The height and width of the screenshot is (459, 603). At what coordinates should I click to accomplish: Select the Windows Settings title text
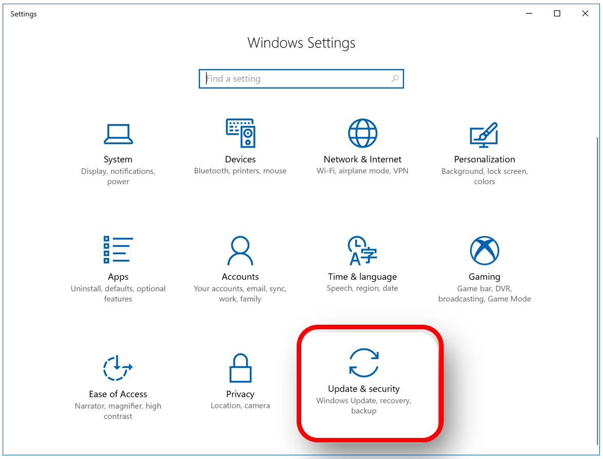pos(301,43)
